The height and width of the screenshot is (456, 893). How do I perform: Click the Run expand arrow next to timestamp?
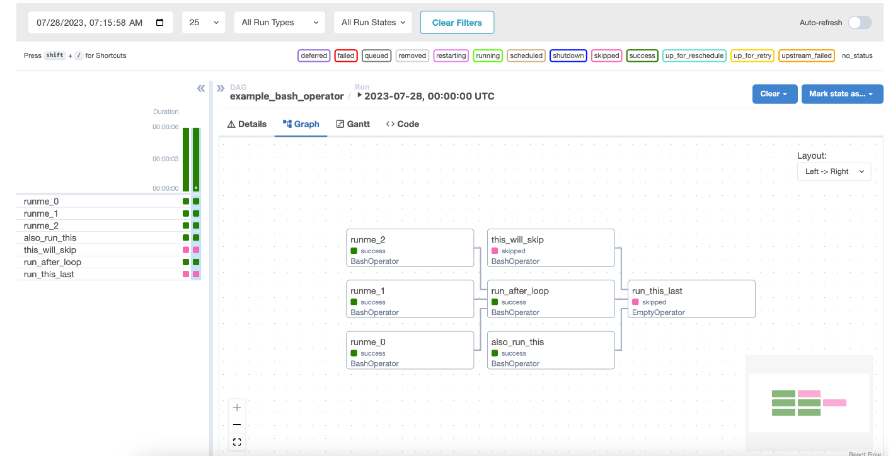coord(359,96)
